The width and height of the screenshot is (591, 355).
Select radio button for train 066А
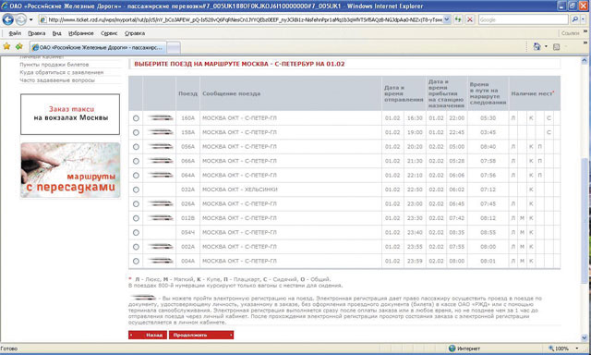(136, 161)
